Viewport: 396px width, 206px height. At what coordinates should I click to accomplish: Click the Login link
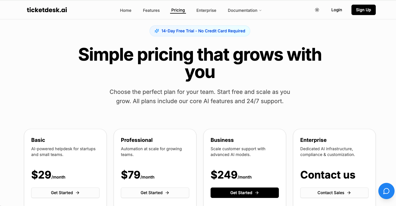click(x=337, y=10)
